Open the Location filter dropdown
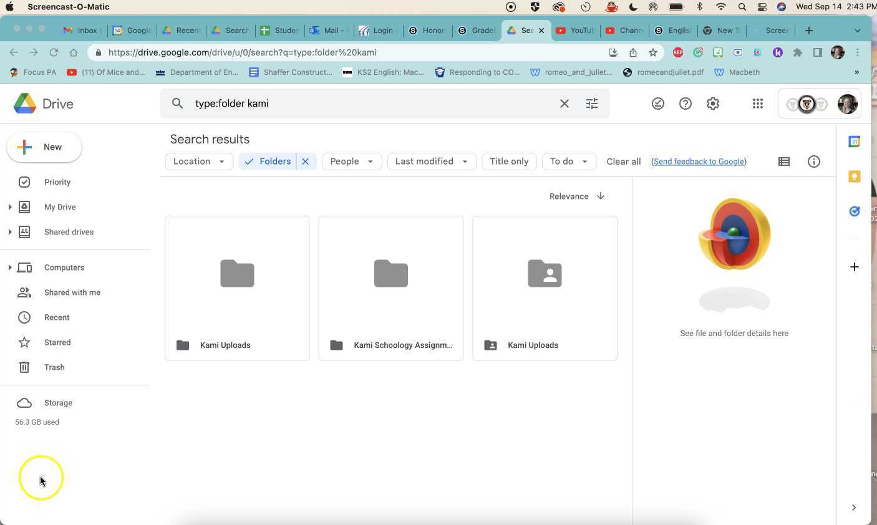The width and height of the screenshot is (877, 525). tap(198, 161)
